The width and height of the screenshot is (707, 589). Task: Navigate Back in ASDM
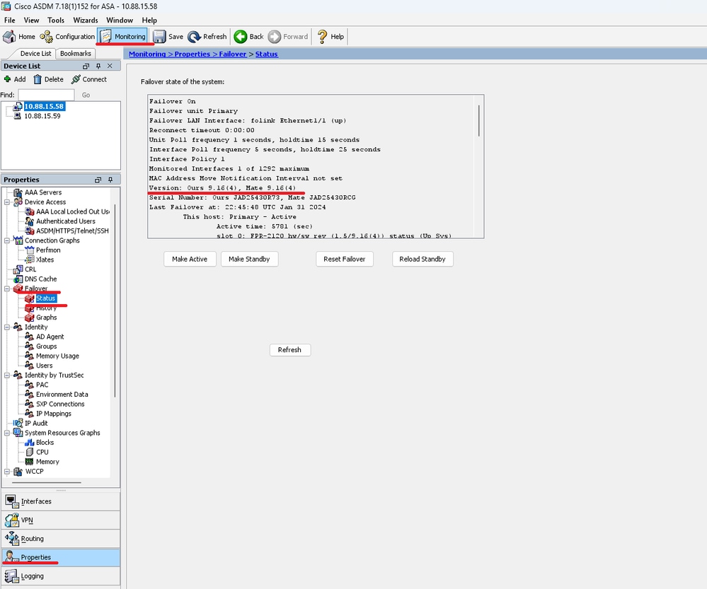click(248, 37)
